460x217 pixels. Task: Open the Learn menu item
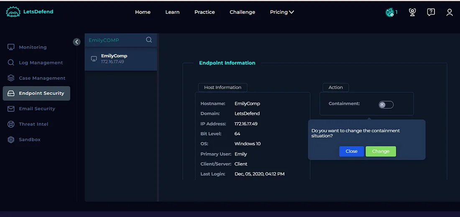tap(172, 12)
